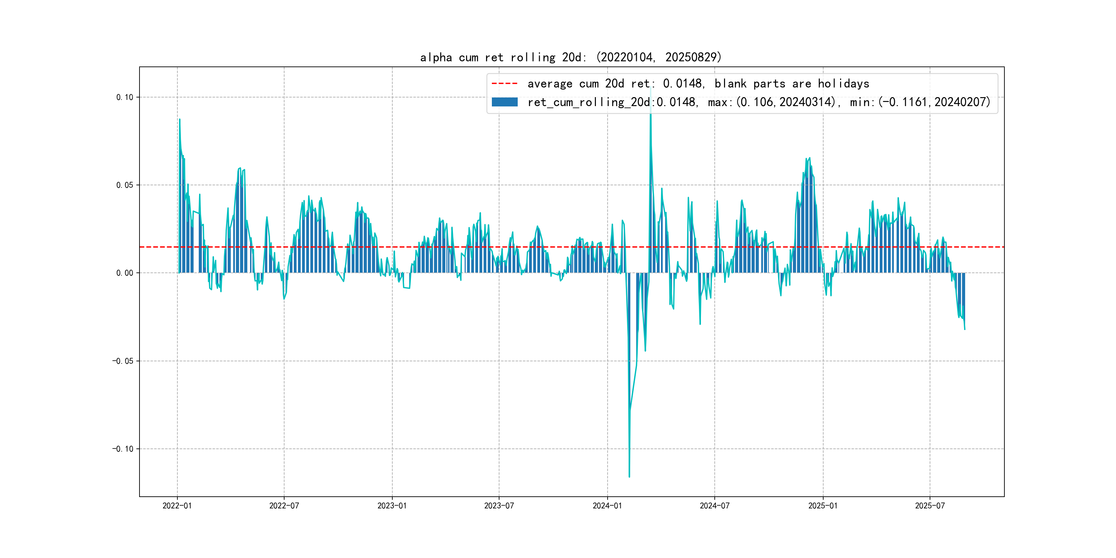
Task: Click the 0.05 y-axis tick label
Action: click(x=124, y=185)
